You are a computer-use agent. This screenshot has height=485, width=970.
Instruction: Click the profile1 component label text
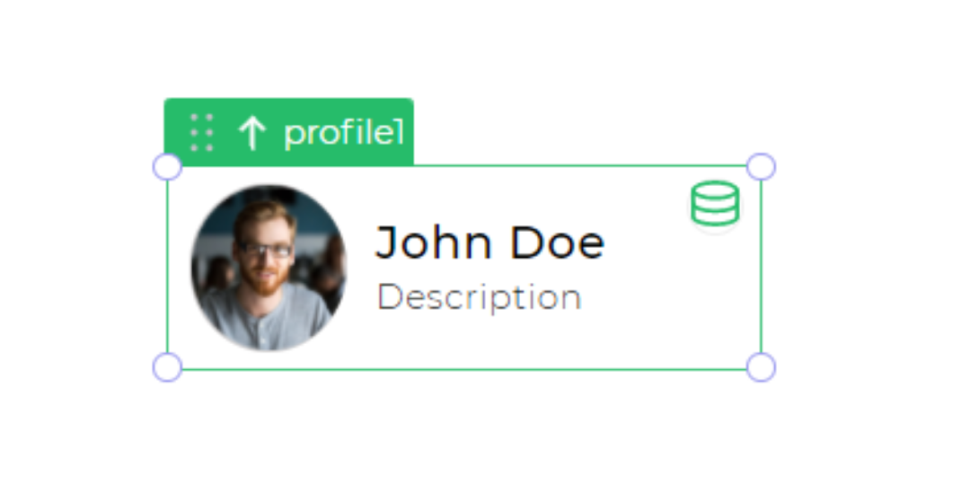pos(343,133)
